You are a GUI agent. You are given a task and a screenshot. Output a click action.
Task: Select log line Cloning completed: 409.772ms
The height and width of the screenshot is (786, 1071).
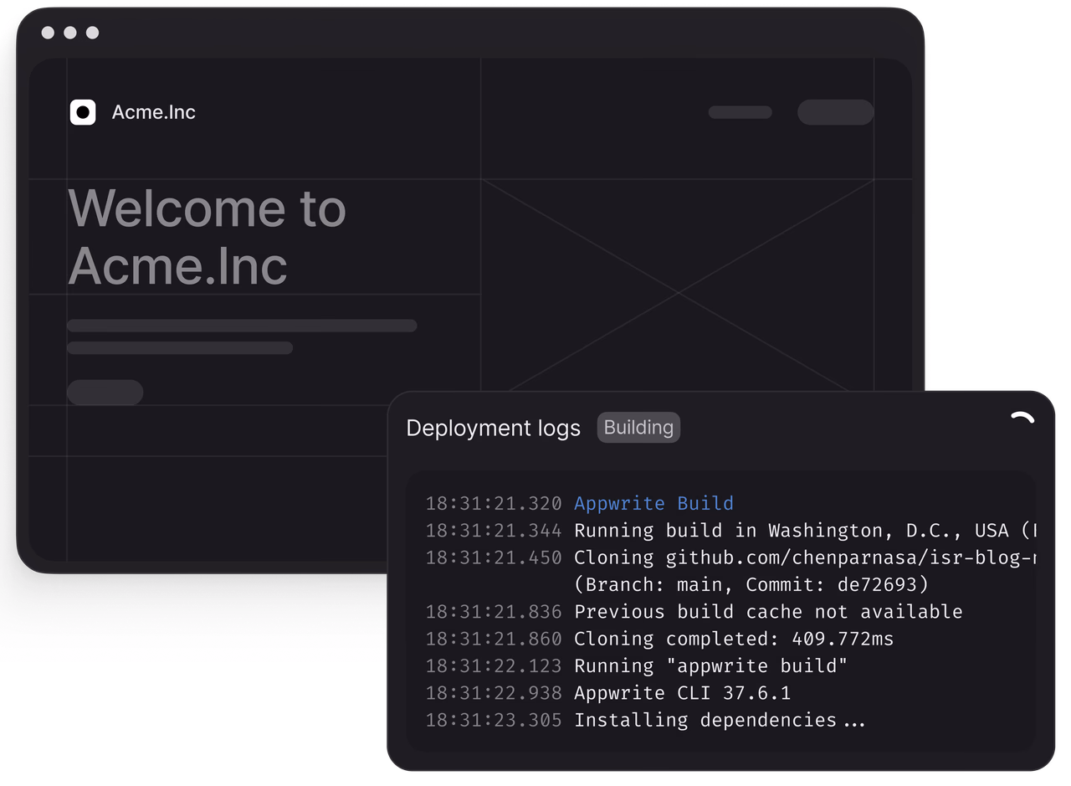pyautogui.click(x=734, y=639)
